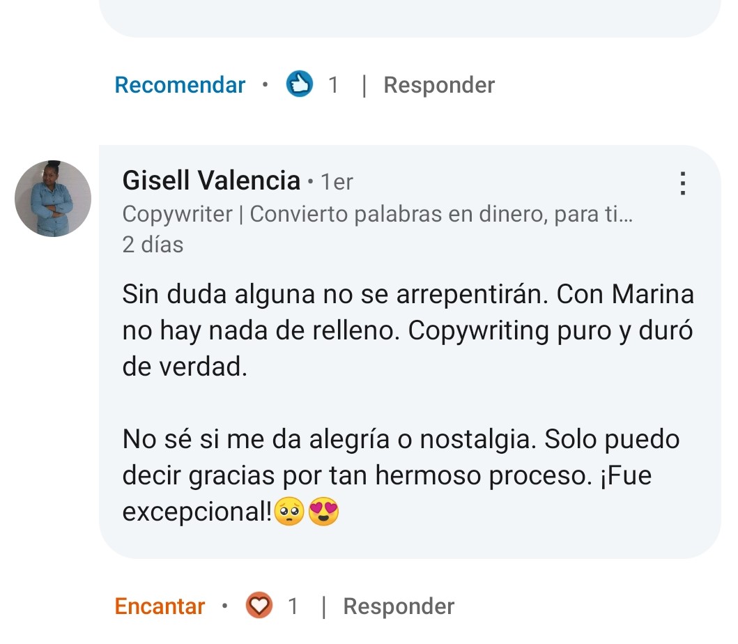
Task: Open the three-dot menu on Gisell's comment
Action: click(682, 183)
